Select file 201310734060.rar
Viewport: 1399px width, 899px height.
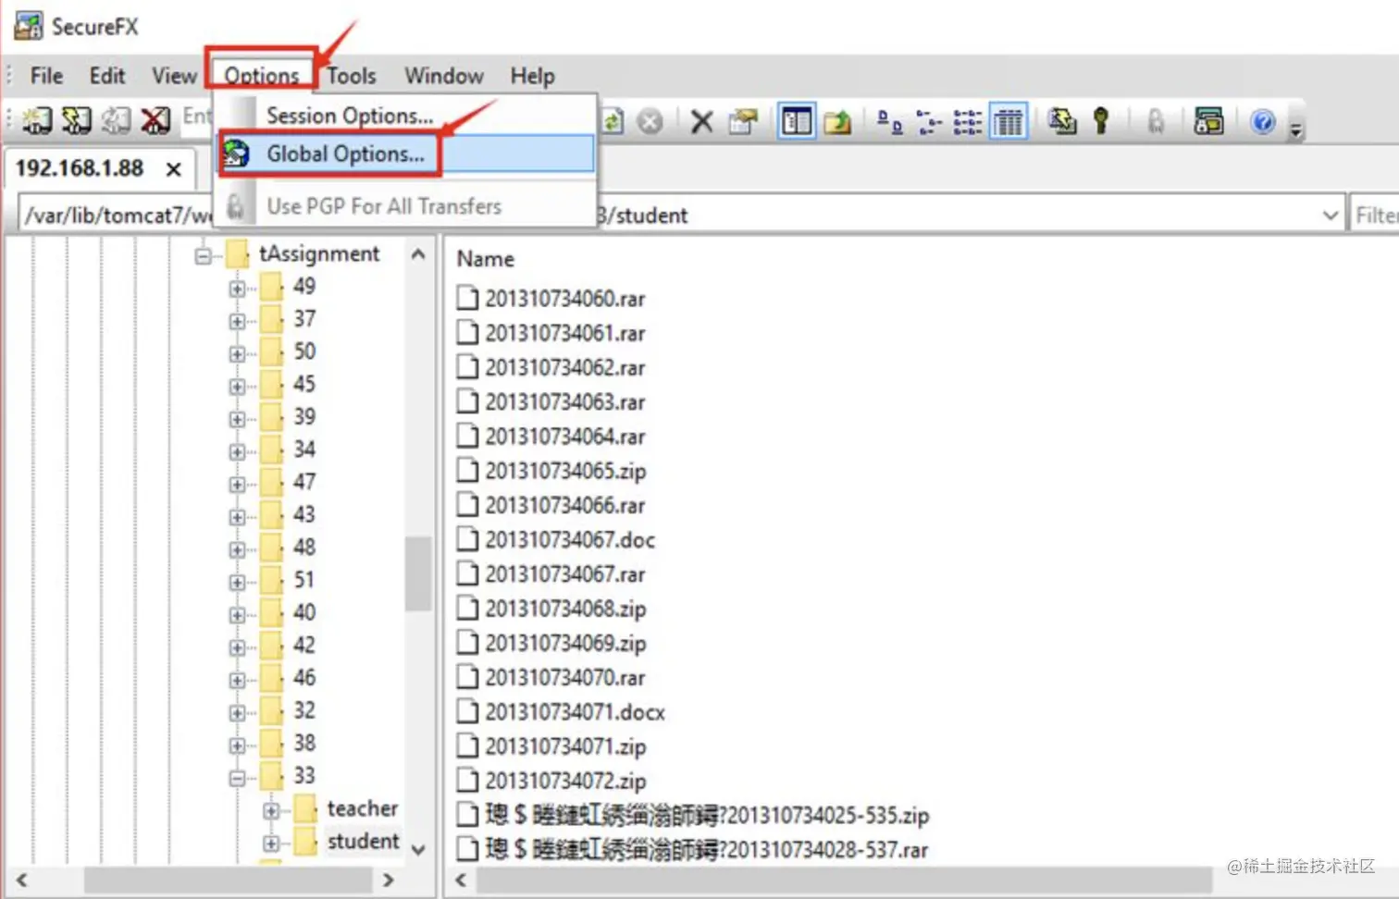[x=565, y=299]
